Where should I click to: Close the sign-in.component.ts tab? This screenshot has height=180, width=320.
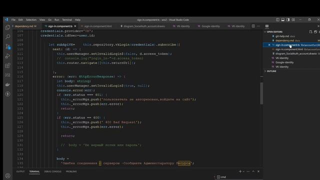coord(75,26)
